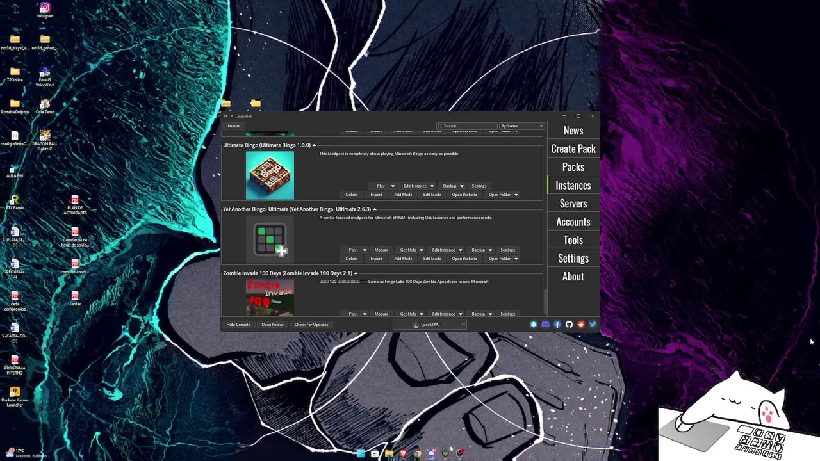Screen dimensions: 820x461
Task: Delete the Ultimate Bingo instance
Action: click(352, 195)
